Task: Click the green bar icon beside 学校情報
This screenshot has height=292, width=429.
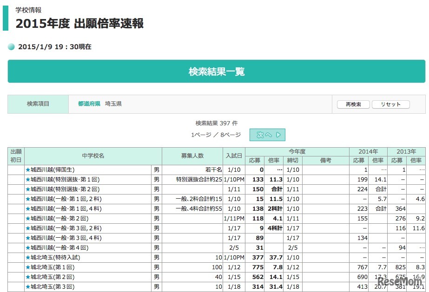Action: 6,19
